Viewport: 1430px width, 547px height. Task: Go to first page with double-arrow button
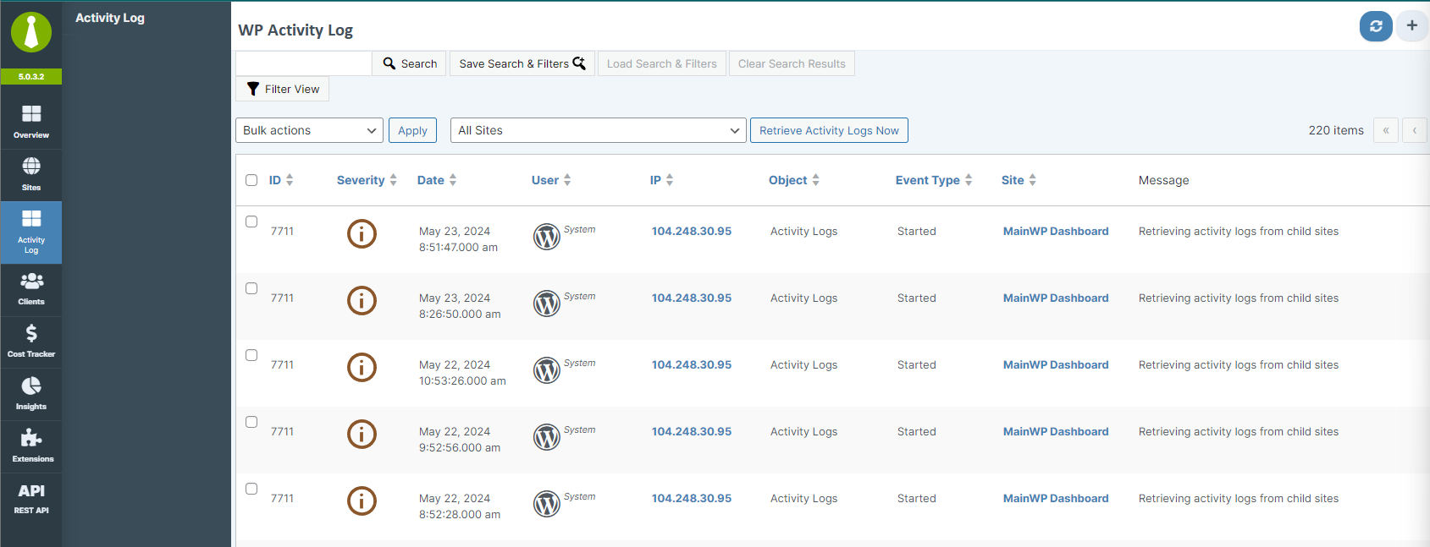(1386, 130)
